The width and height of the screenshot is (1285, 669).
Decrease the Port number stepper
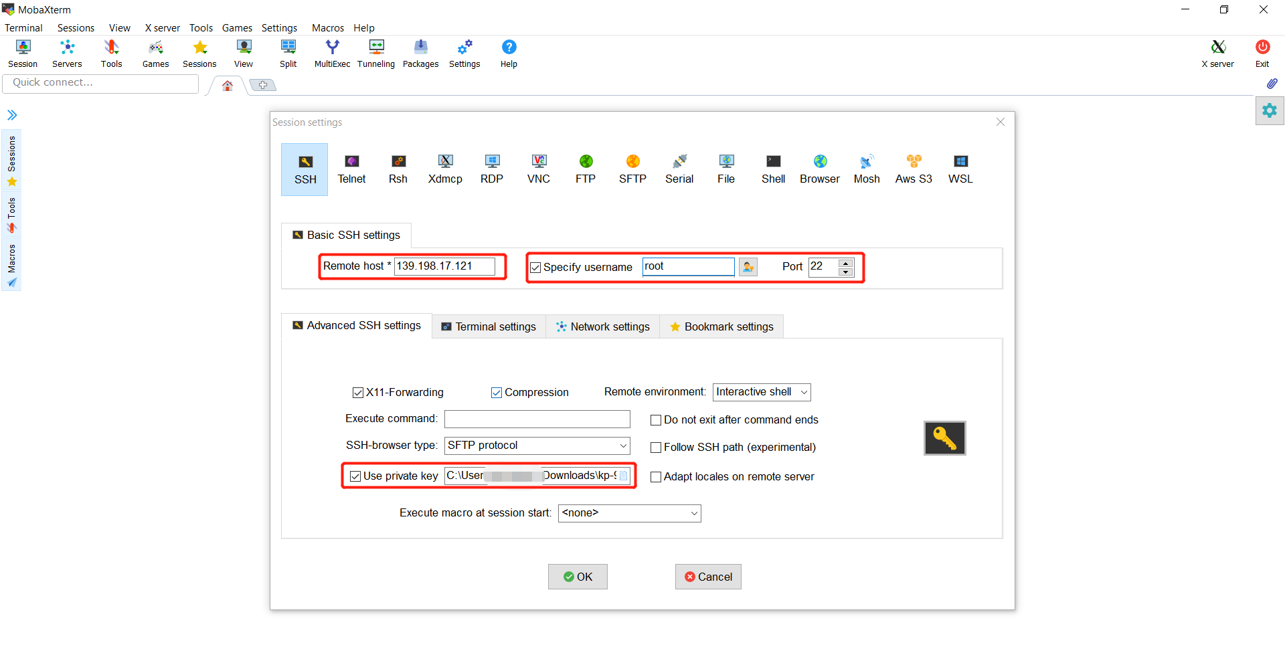tap(846, 272)
